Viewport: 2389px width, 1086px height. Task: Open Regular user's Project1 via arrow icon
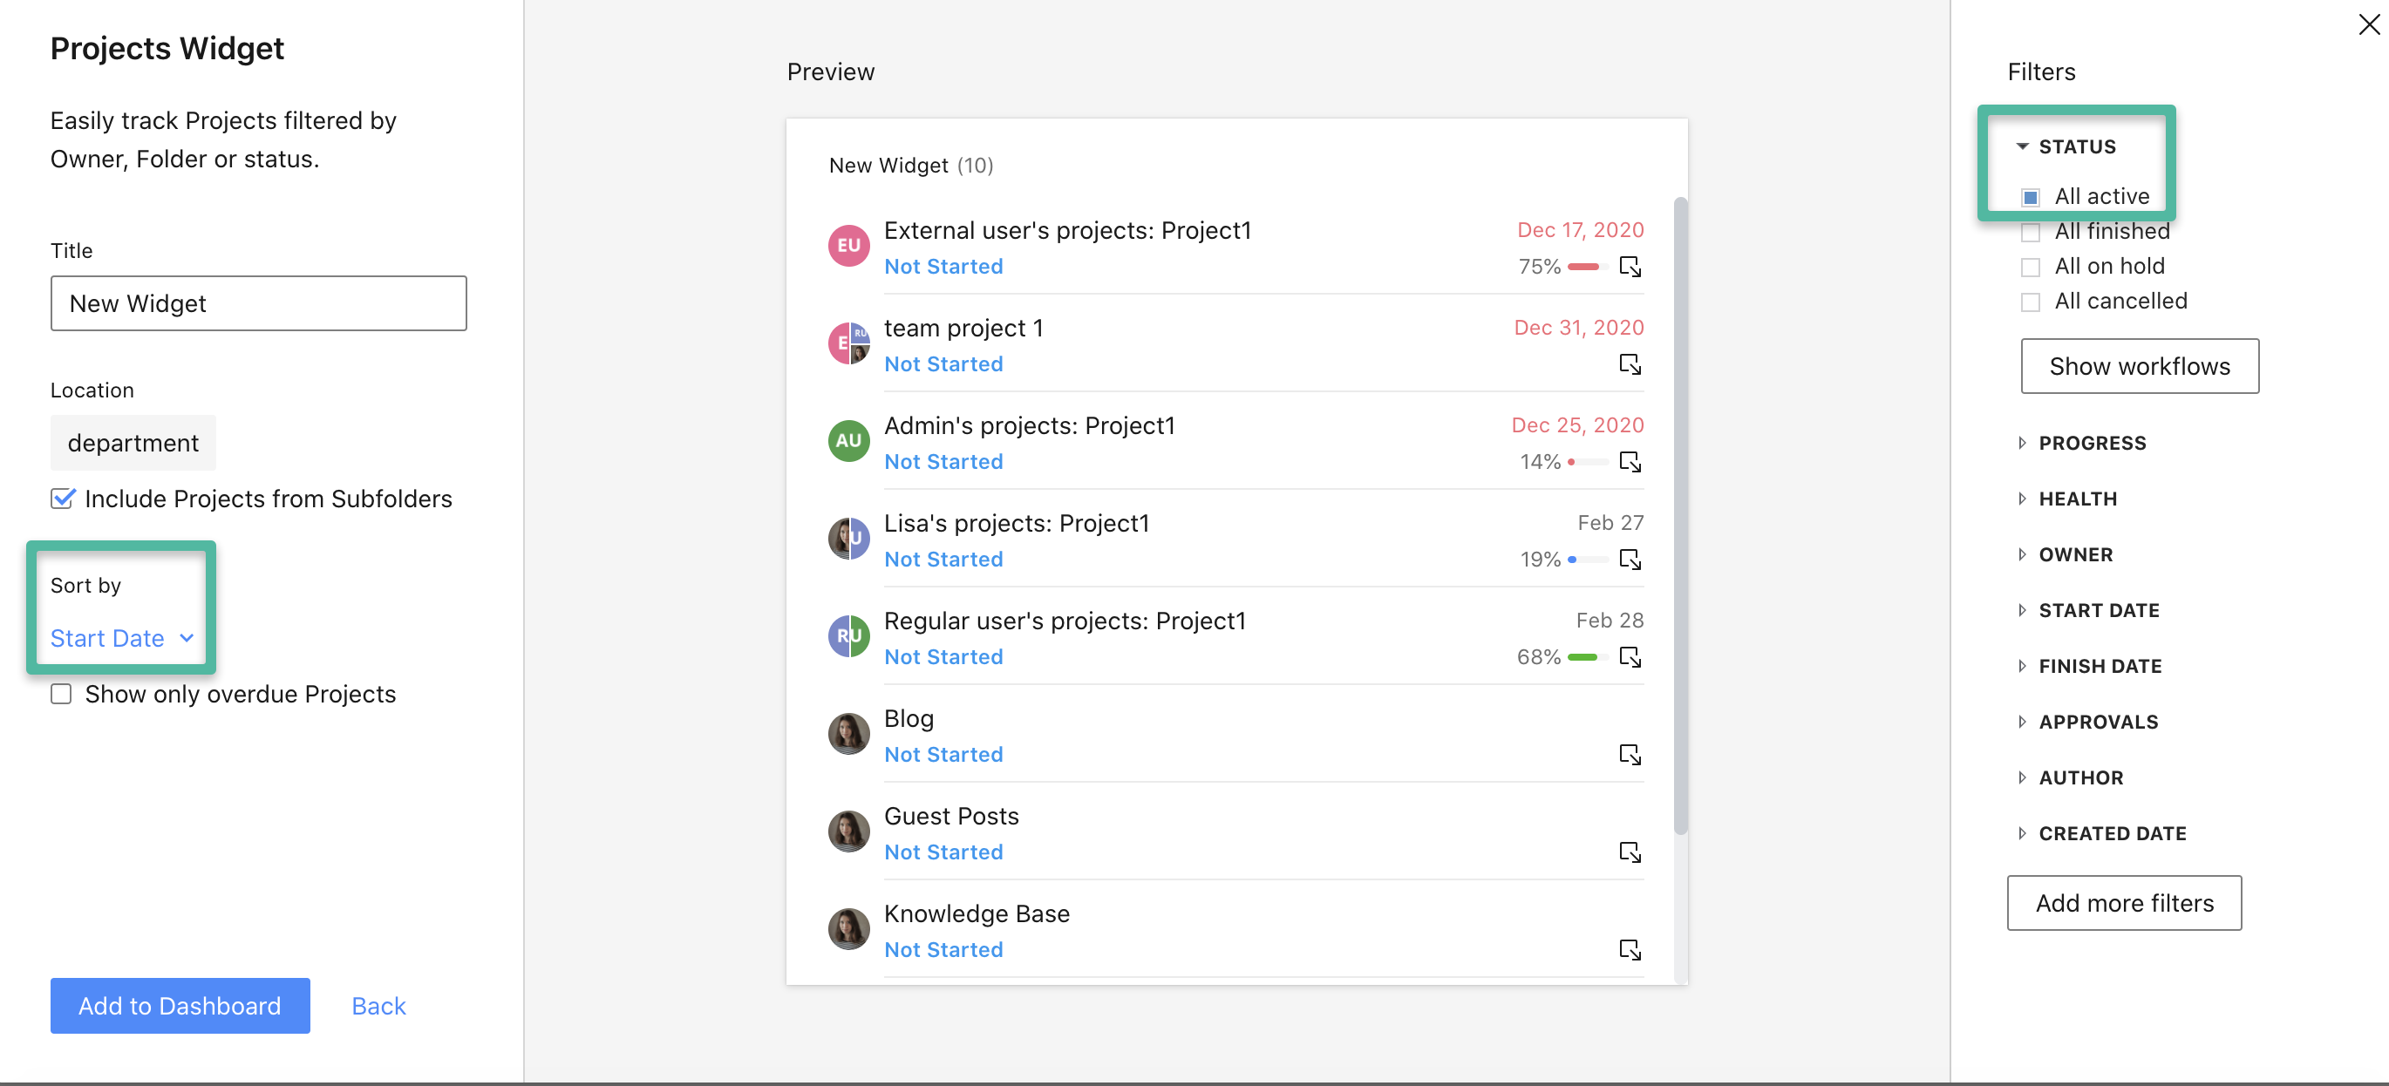(1630, 656)
